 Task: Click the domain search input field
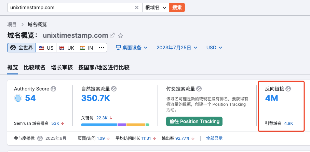pyautogui.click(x=70, y=7)
